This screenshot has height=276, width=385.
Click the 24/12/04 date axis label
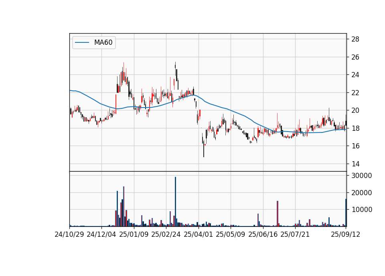click(101, 234)
